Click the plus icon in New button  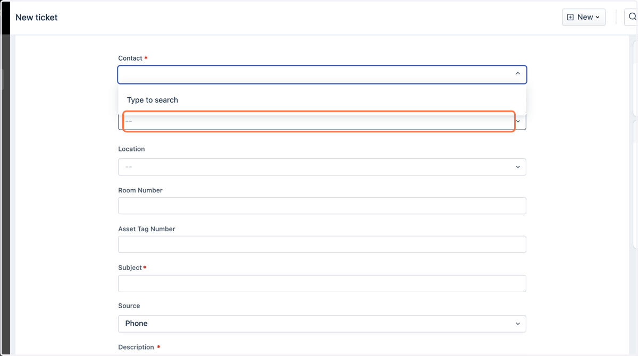[570, 17]
